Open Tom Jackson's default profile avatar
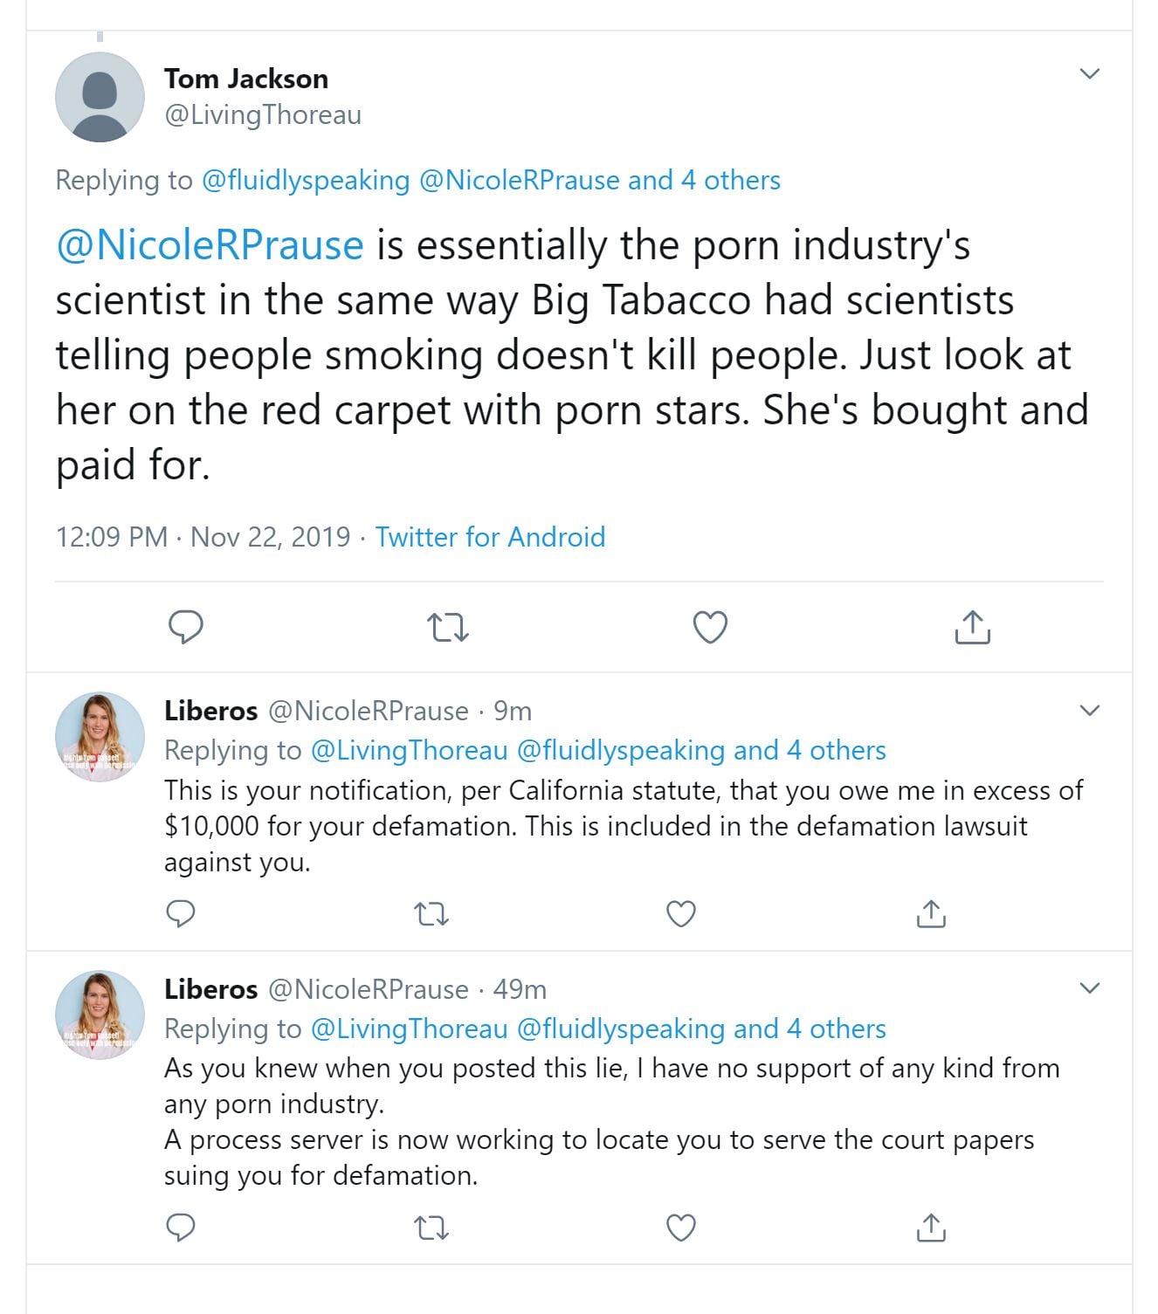Viewport: 1158px width, 1314px height. pyautogui.click(x=100, y=97)
